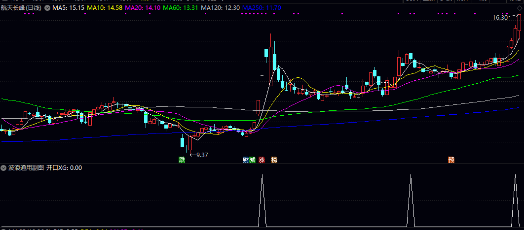
Task: Click the 开口XG: 0.00 indicator value
Action: (x=64, y=167)
